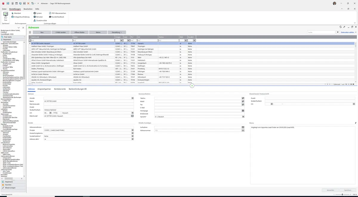Open the Gruppe dropdown in Details
Screen dimensions: 358x197
tap(132, 130)
